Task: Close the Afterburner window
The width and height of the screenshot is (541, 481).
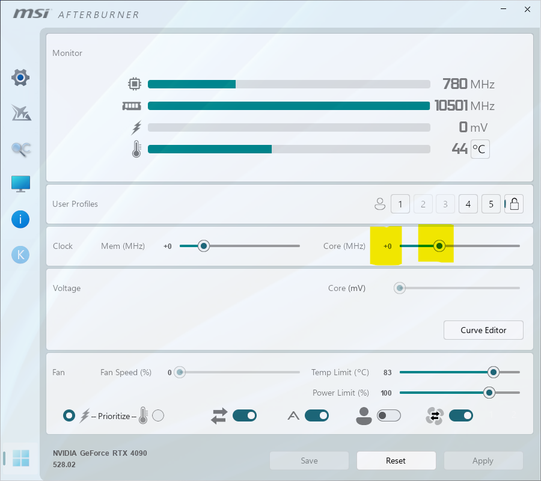Action: (x=527, y=9)
